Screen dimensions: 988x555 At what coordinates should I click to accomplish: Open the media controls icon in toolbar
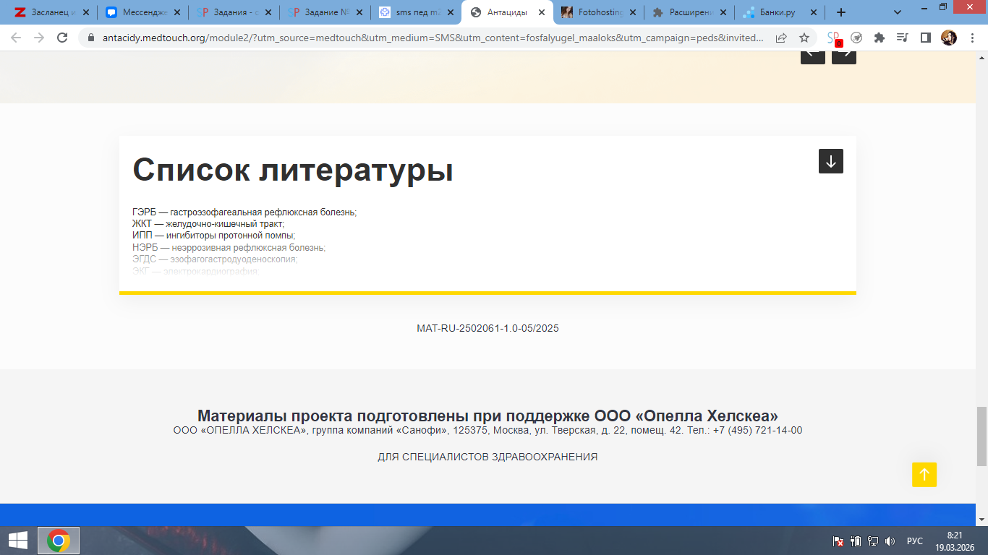pos(902,38)
